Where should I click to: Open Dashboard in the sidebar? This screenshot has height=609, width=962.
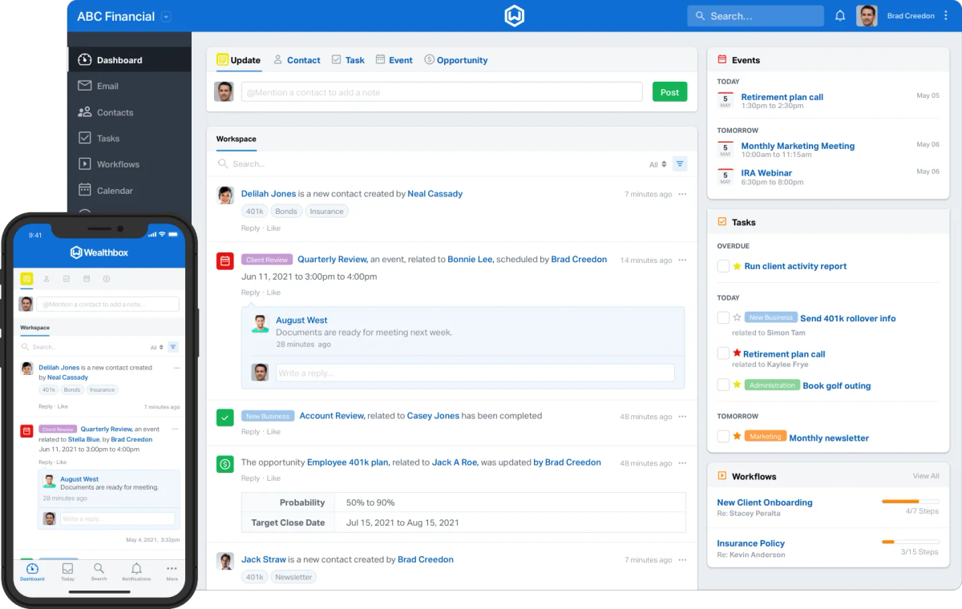(x=129, y=60)
